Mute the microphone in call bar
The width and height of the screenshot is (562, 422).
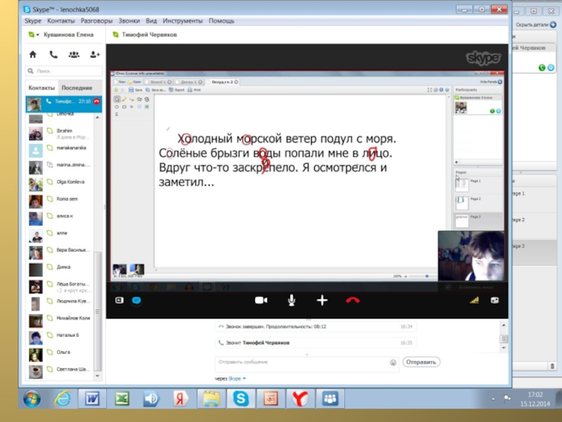pyautogui.click(x=292, y=300)
